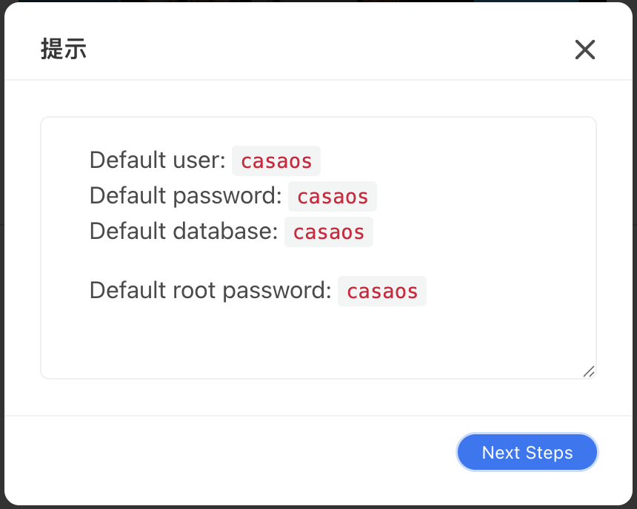Select the casaos default user value
This screenshot has width=637, height=509.
276,161
